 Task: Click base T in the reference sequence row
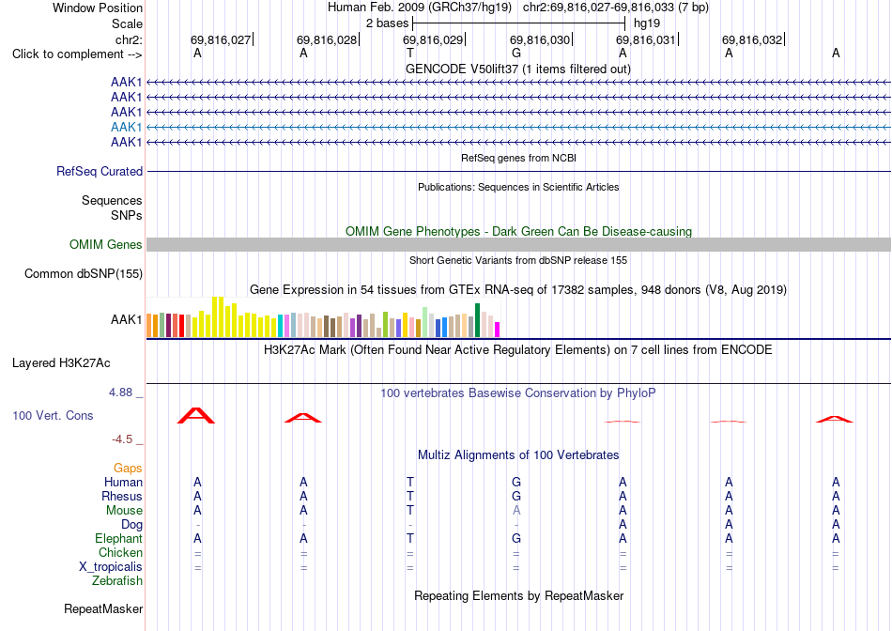410,53
